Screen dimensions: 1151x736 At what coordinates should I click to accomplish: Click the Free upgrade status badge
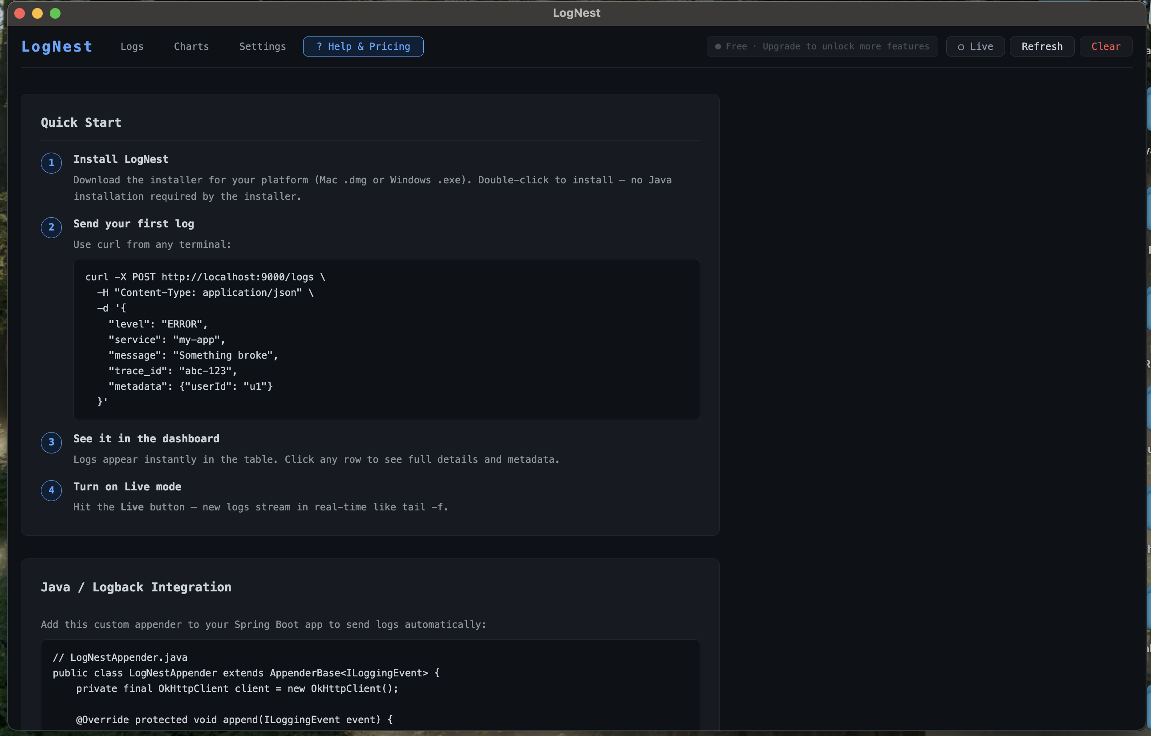[822, 46]
